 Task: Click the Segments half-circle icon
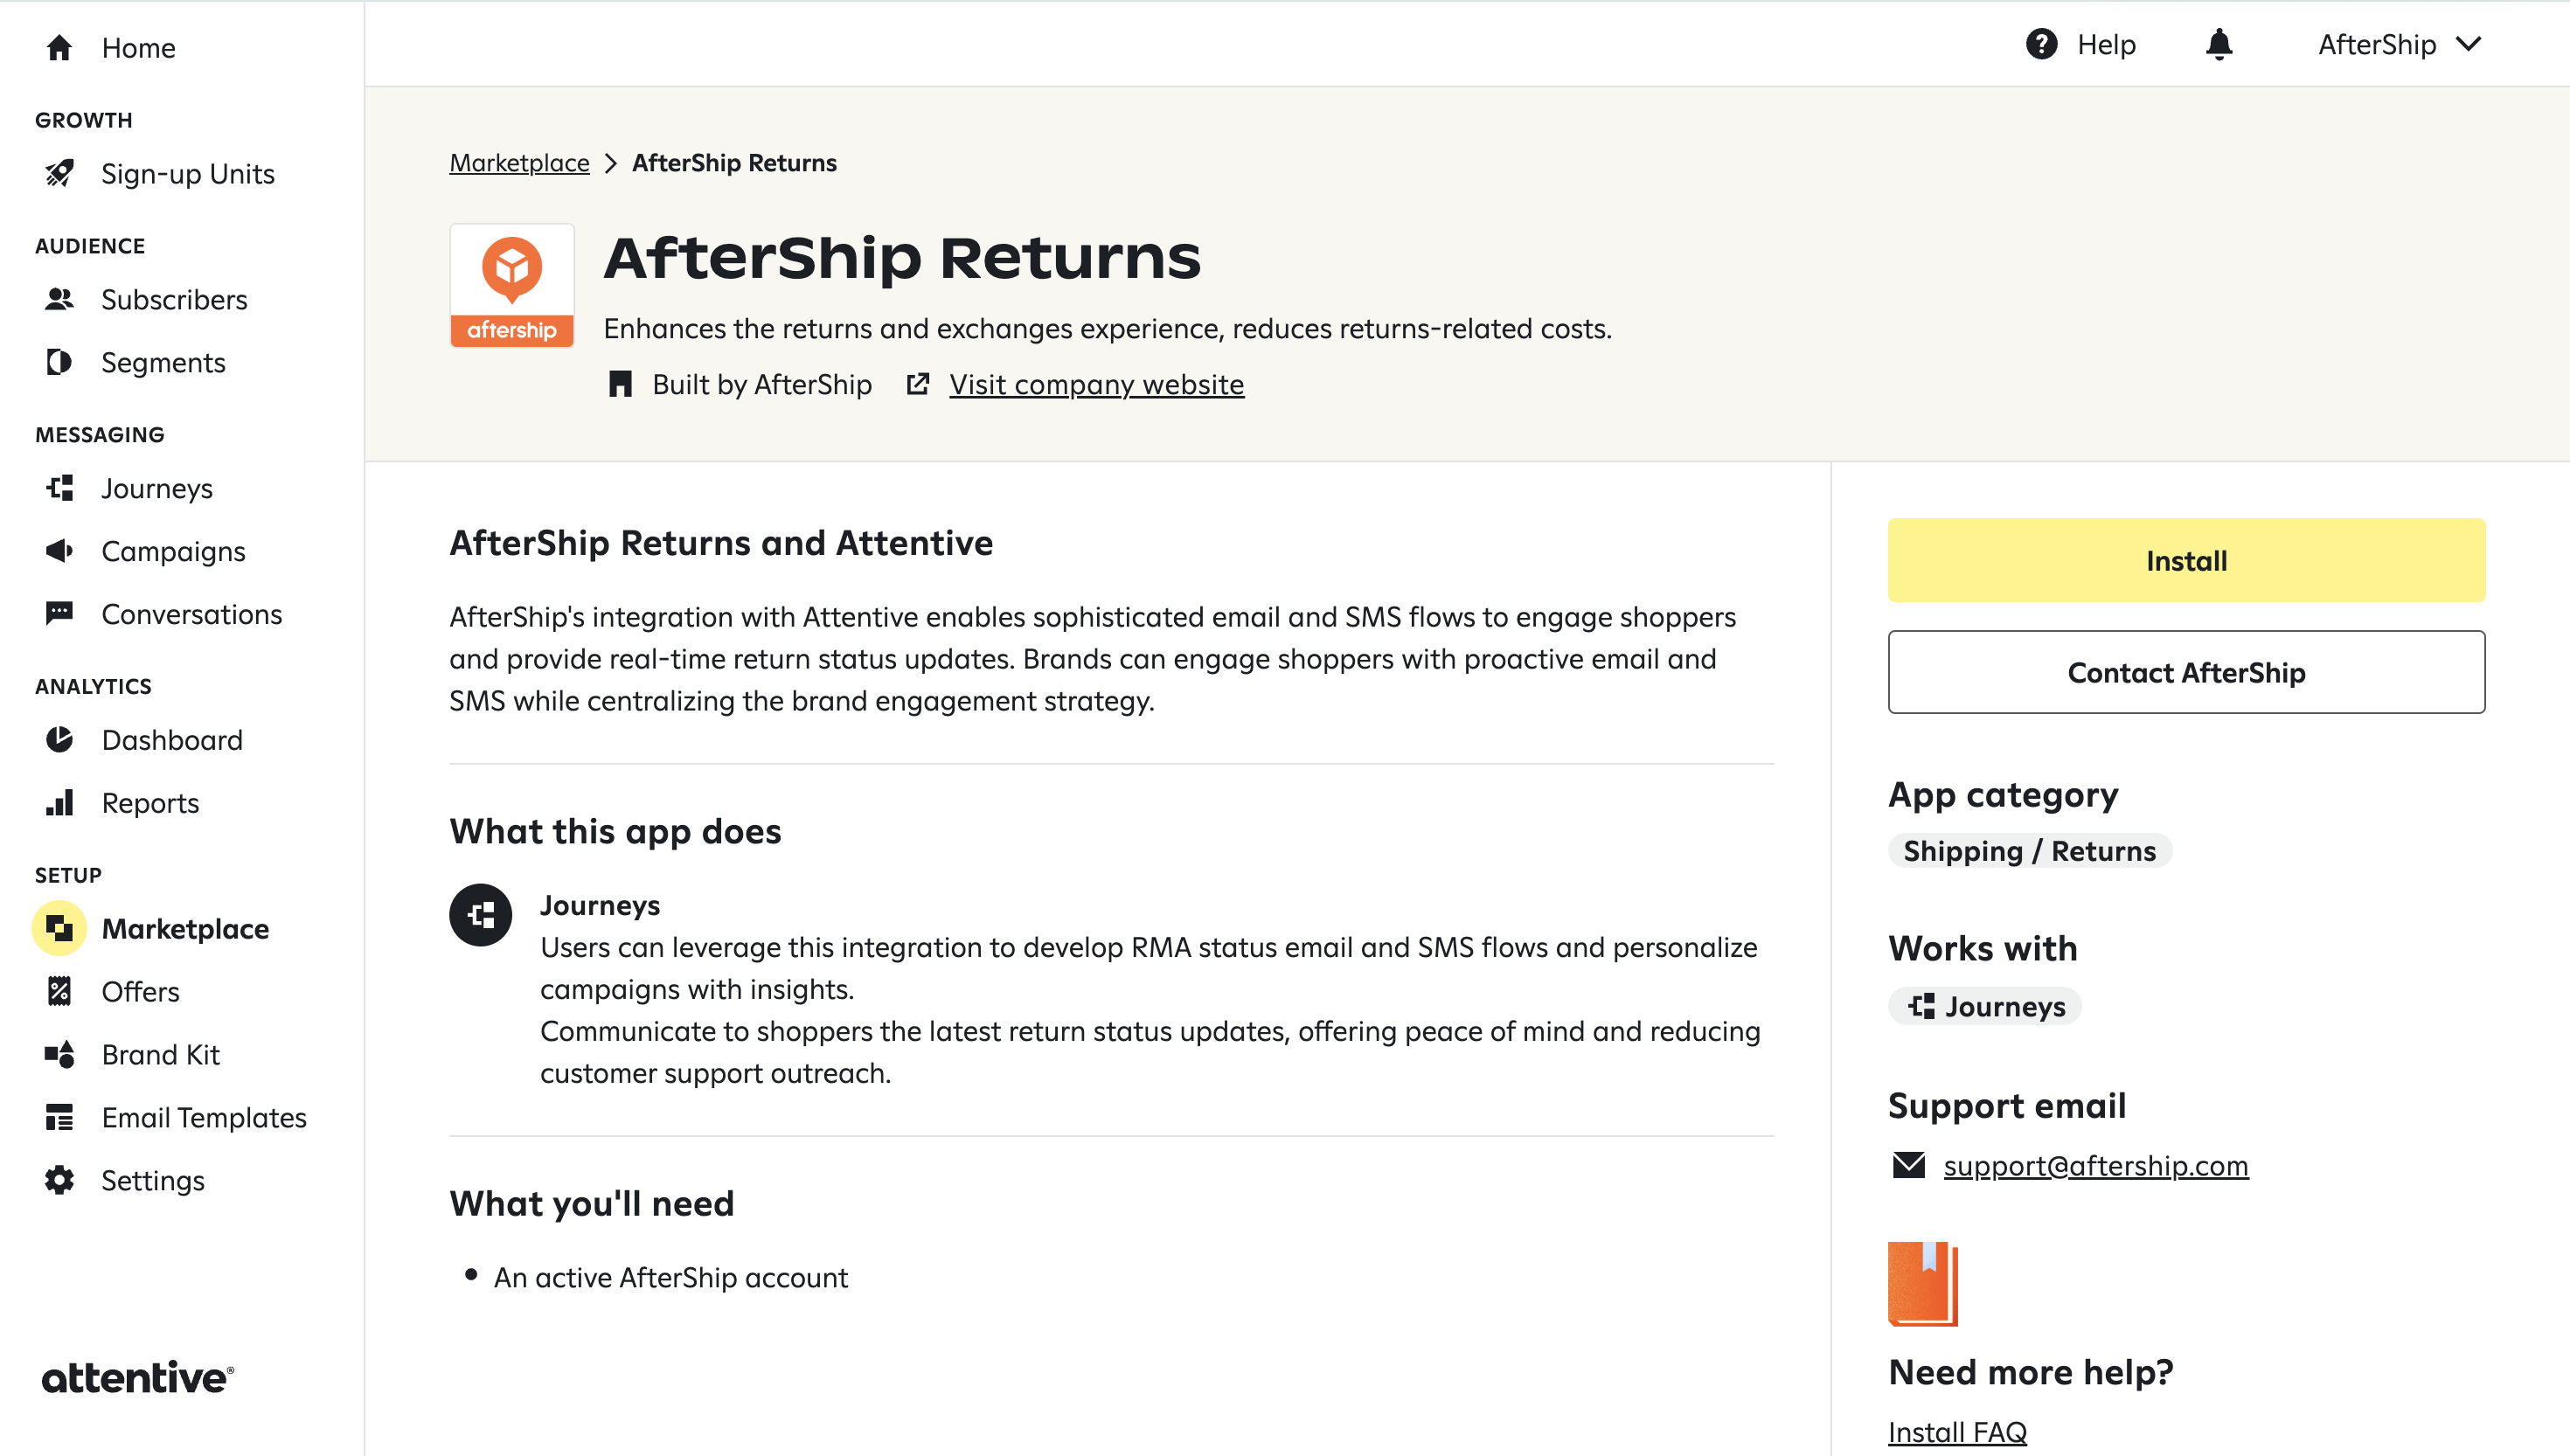(59, 362)
